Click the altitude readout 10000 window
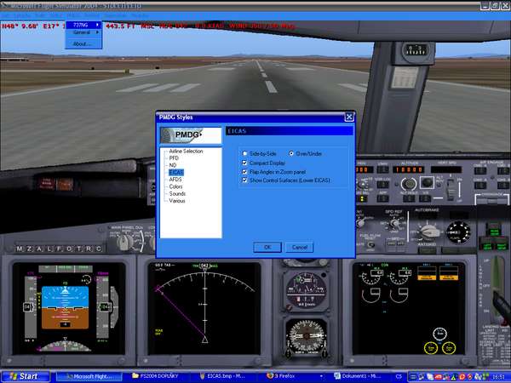 click(409, 169)
